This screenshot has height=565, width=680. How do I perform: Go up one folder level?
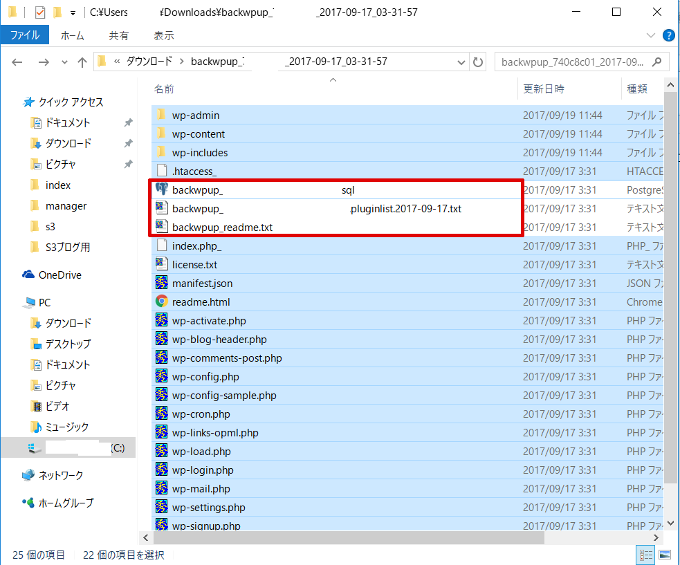pyautogui.click(x=82, y=62)
